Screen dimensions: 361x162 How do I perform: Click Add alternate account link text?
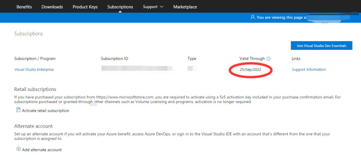click(42, 150)
